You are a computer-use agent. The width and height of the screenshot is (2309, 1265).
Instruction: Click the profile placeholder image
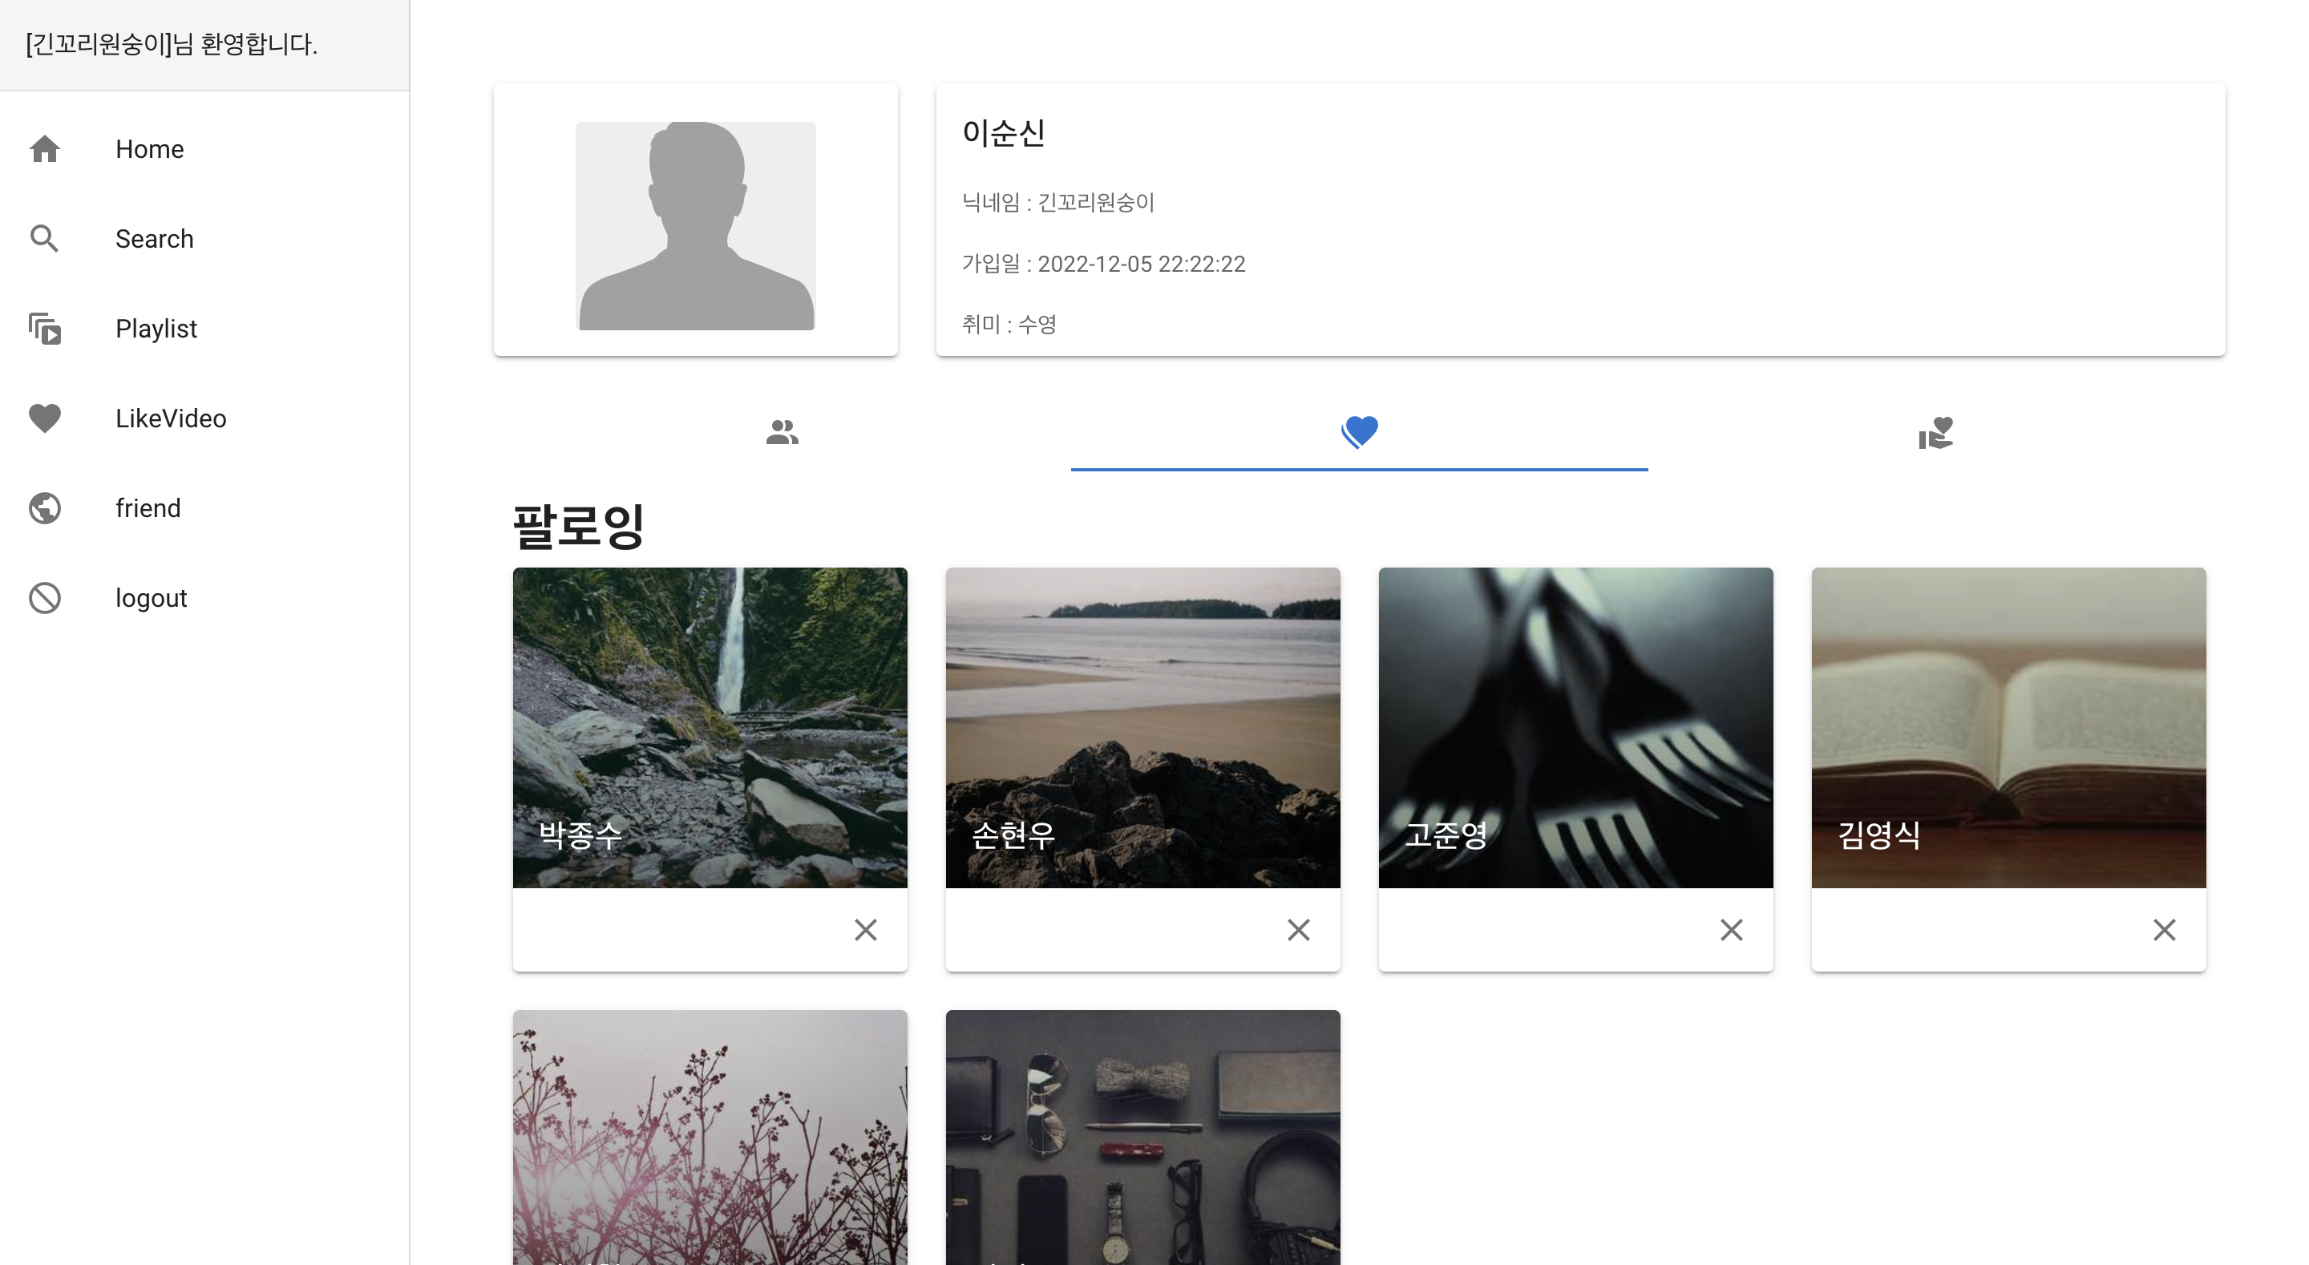coord(696,225)
